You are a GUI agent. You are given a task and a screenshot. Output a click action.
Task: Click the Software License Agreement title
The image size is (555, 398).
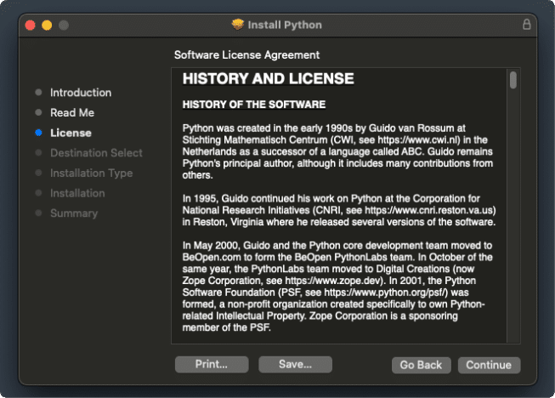[x=246, y=55]
